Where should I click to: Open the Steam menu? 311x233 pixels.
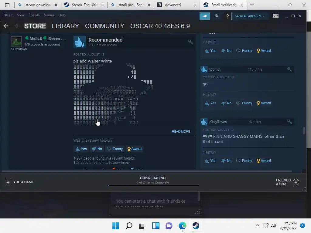pos(8,15)
